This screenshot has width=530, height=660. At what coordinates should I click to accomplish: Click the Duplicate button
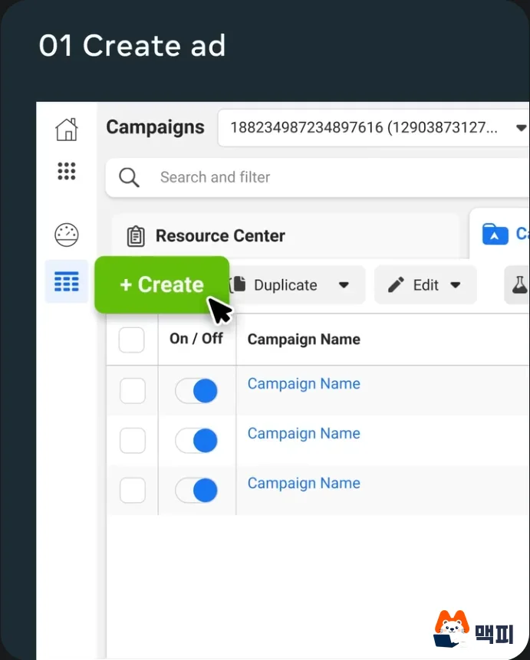point(297,285)
